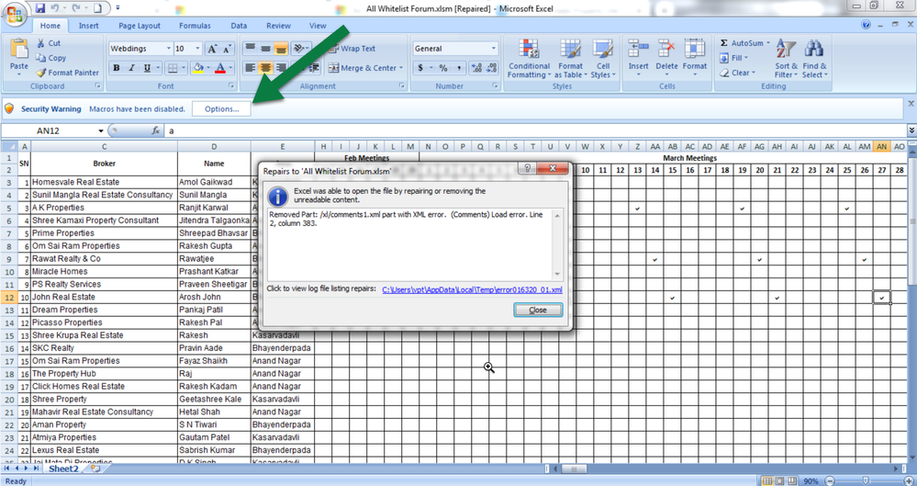Switch to the Insert ribbon tab
The height and width of the screenshot is (486, 917).
89,26
